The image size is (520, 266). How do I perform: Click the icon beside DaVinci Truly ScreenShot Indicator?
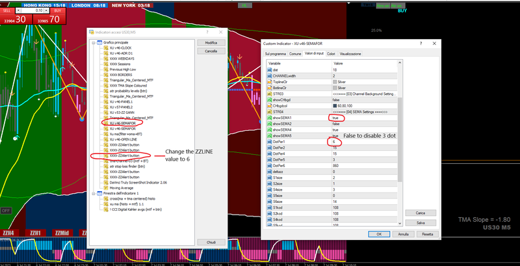point(106,183)
